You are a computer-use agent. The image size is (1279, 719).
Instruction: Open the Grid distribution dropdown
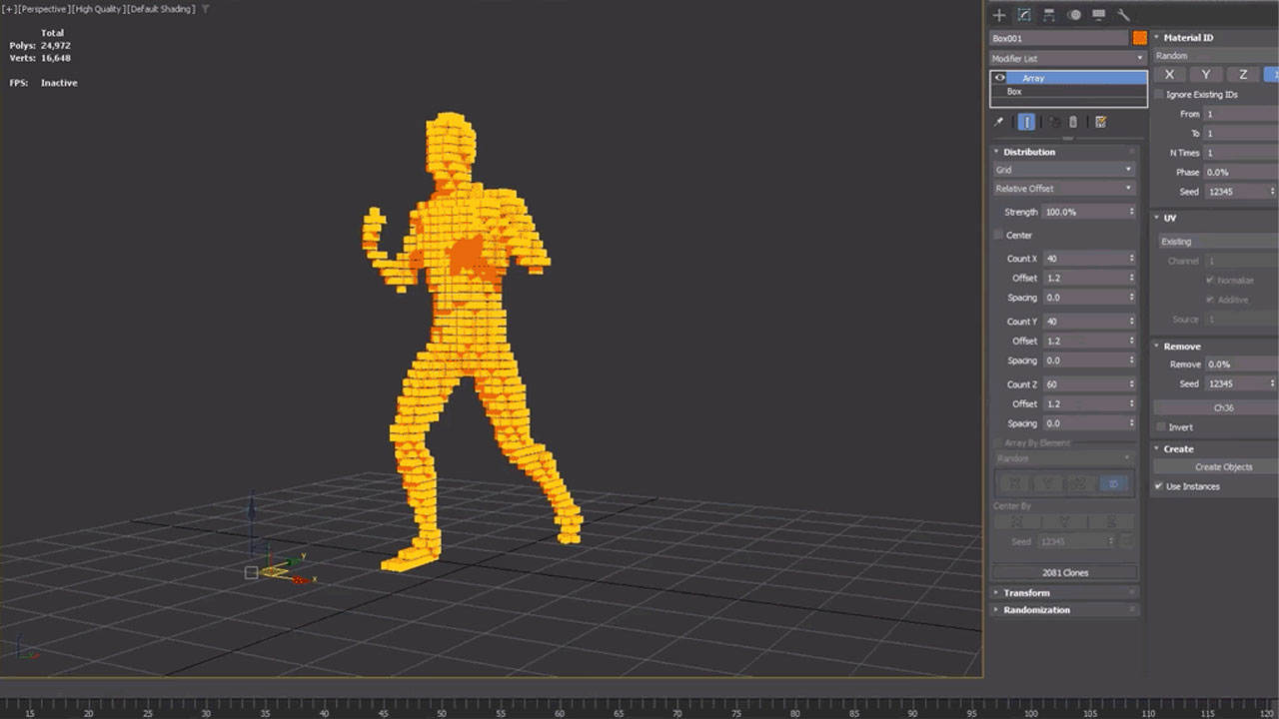pos(1063,169)
